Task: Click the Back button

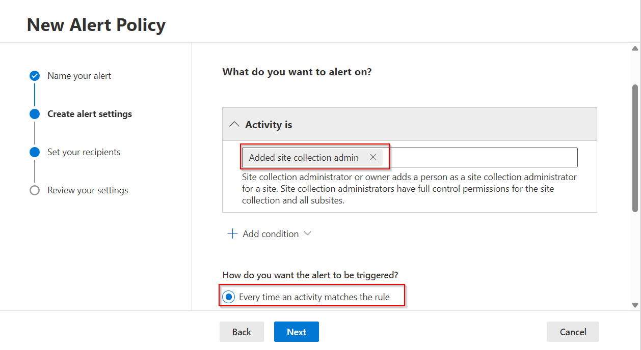Action: click(x=242, y=331)
